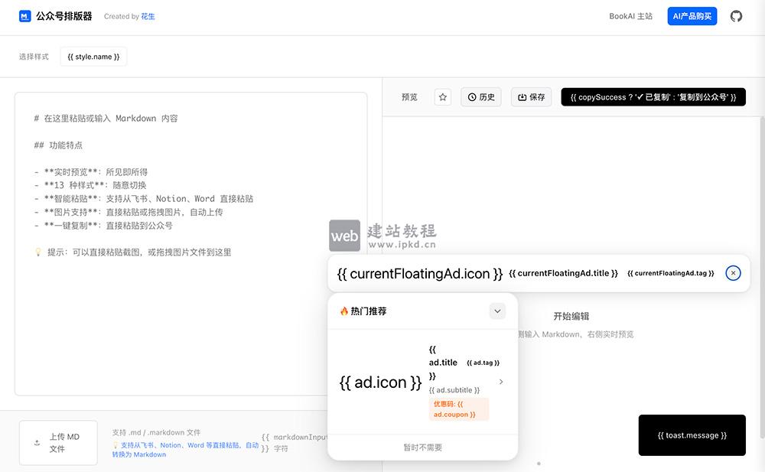Click the save icon on 保存 button
This screenshot has width=765, height=472.
tap(521, 96)
